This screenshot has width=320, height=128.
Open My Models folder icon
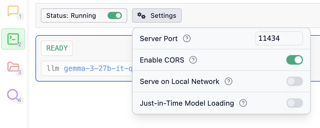click(13, 67)
